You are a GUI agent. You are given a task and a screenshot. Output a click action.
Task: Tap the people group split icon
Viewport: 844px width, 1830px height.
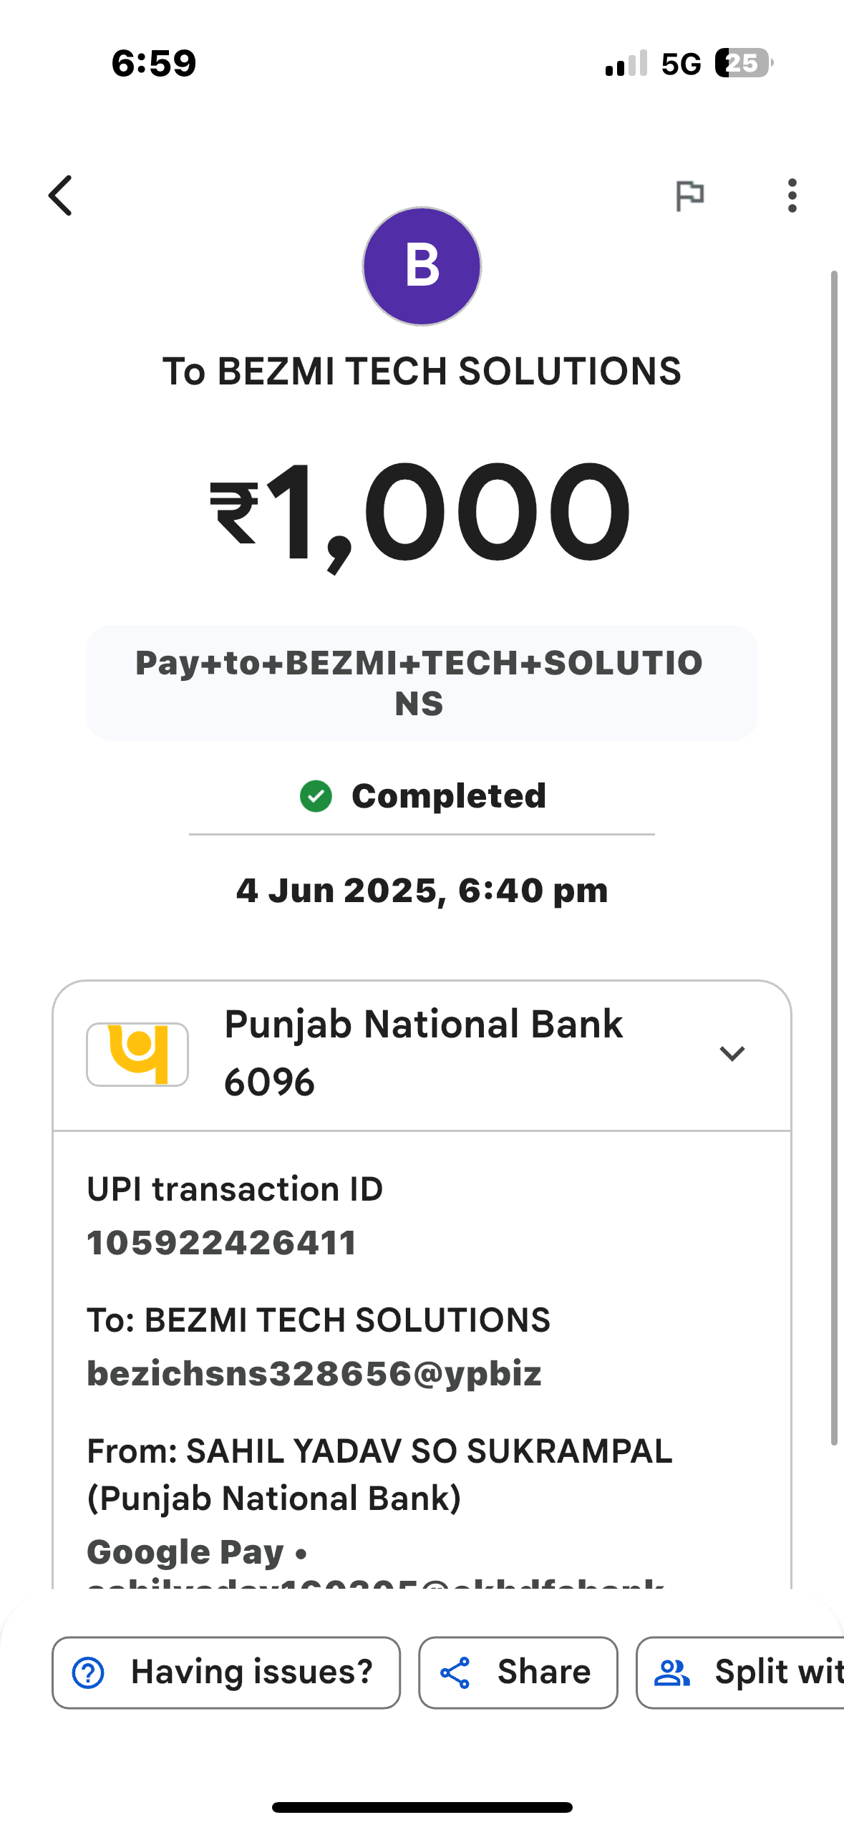pyautogui.click(x=672, y=1673)
